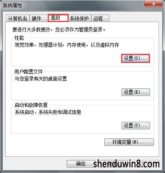Screen dimensions: 165x173
Task: Open user profiles 设置(E) button
Action: click(136, 92)
